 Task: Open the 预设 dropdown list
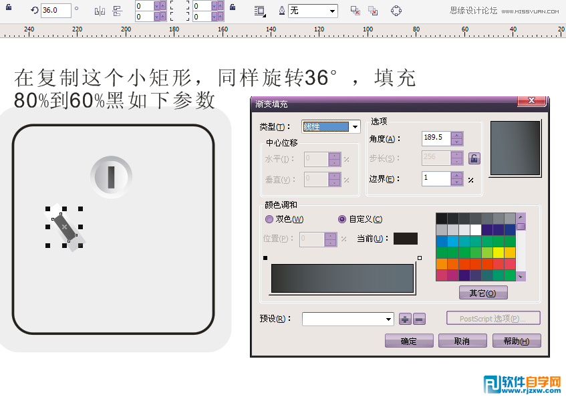click(x=390, y=319)
